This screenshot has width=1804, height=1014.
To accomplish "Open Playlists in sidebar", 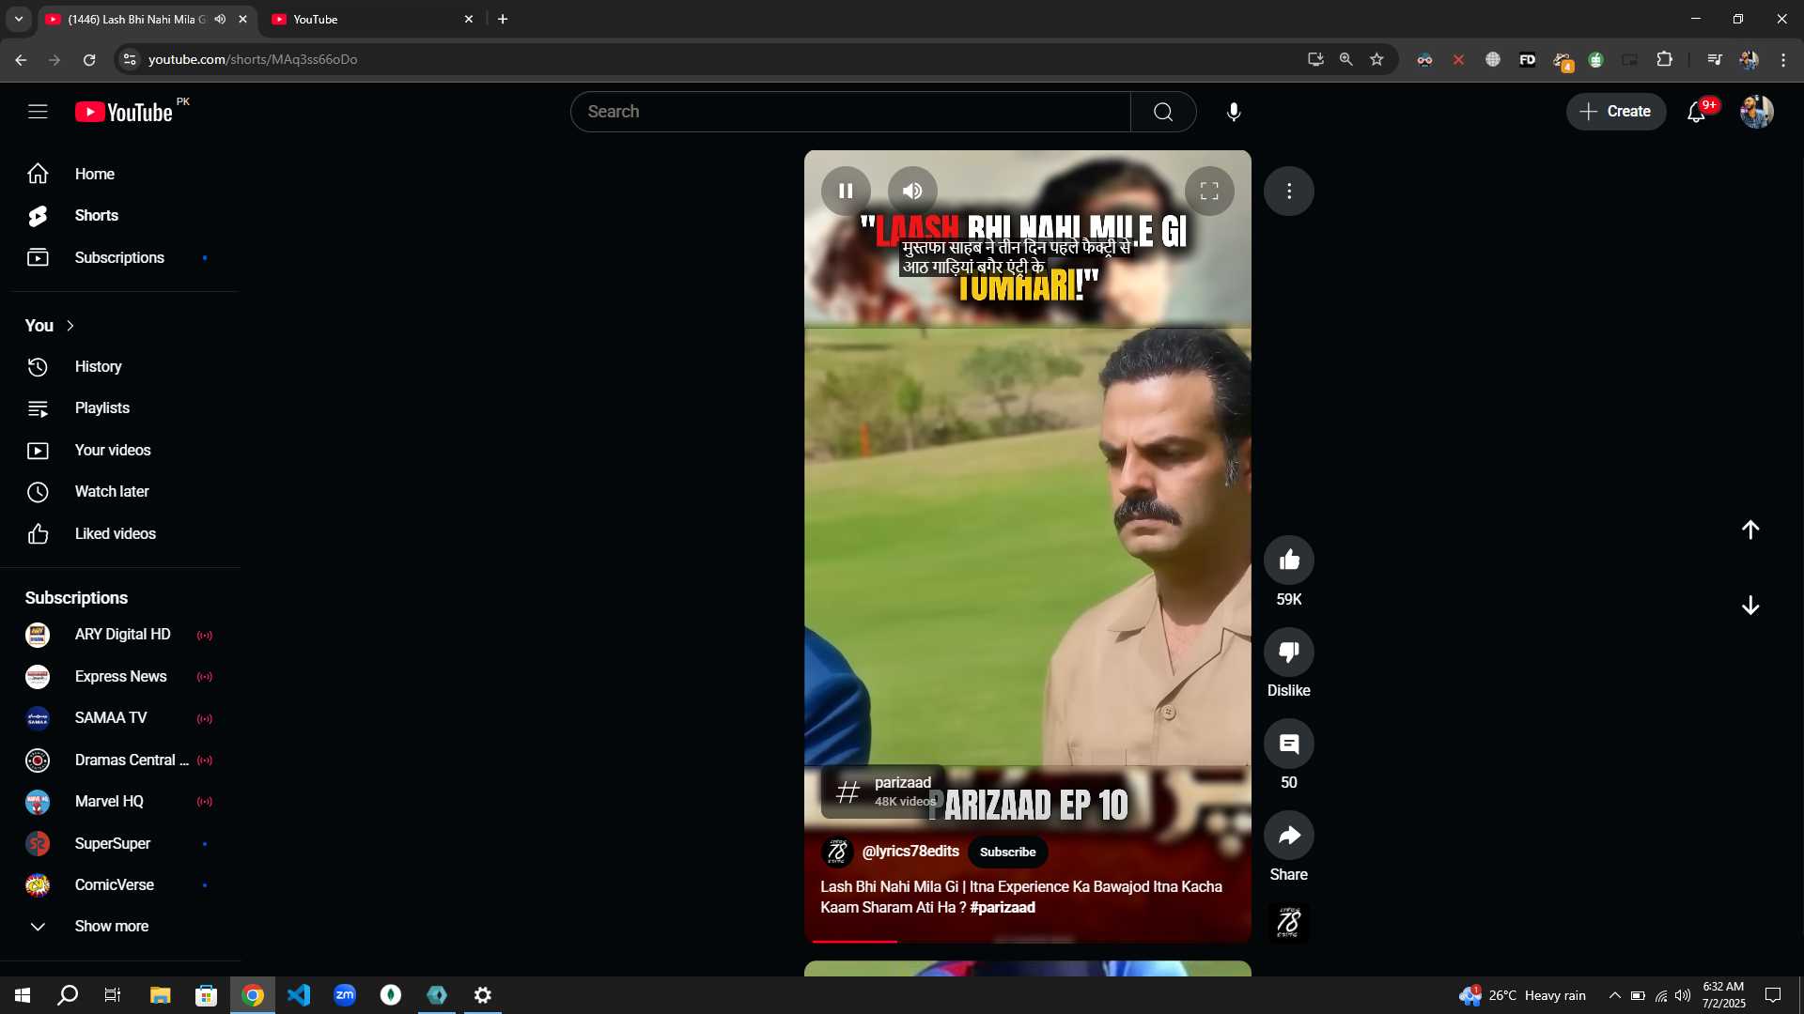I will tap(120, 408).
